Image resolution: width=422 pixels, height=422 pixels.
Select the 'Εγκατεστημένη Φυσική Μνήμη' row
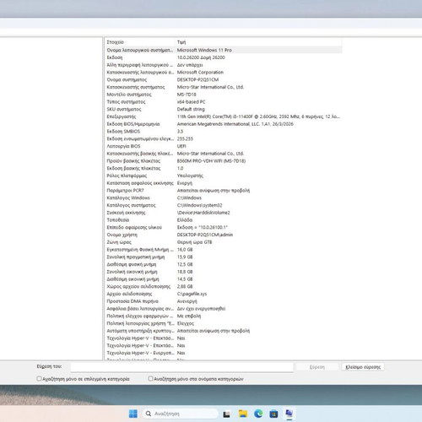point(224,250)
